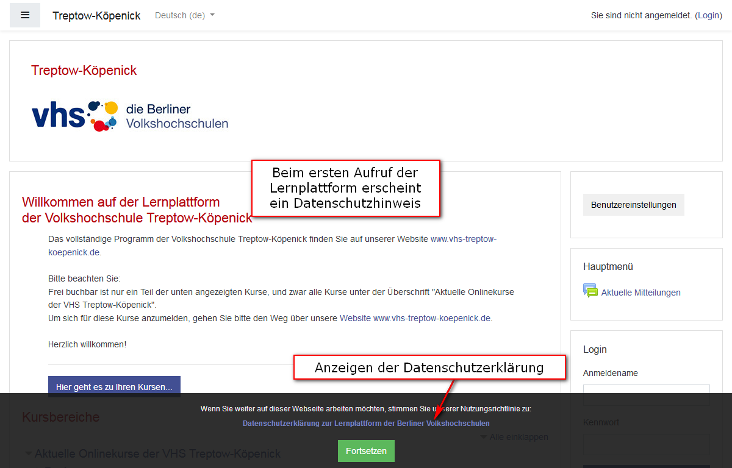Image resolution: width=732 pixels, height=468 pixels.
Task: Click the Hauptmenü block heading
Action: click(x=608, y=266)
